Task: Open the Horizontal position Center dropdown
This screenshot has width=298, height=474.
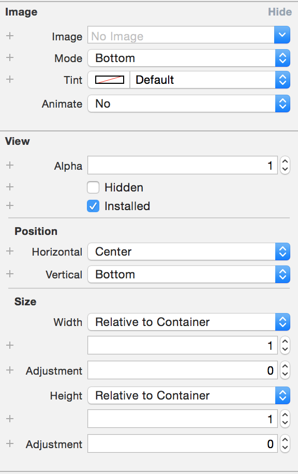Action: pos(189,251)
